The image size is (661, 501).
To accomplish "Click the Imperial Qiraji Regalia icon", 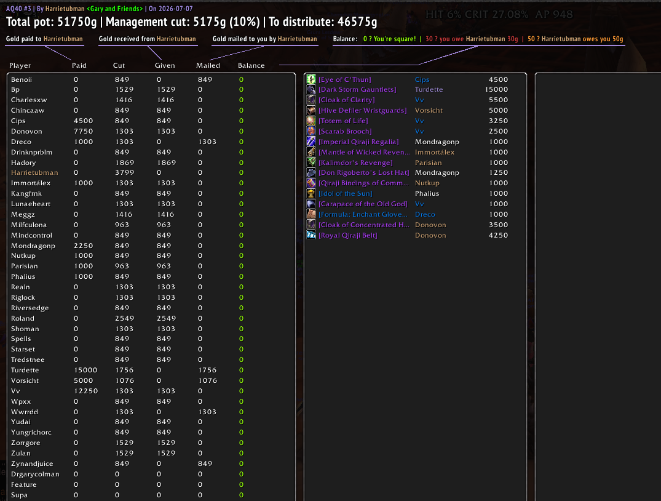I will click(311, 142).
